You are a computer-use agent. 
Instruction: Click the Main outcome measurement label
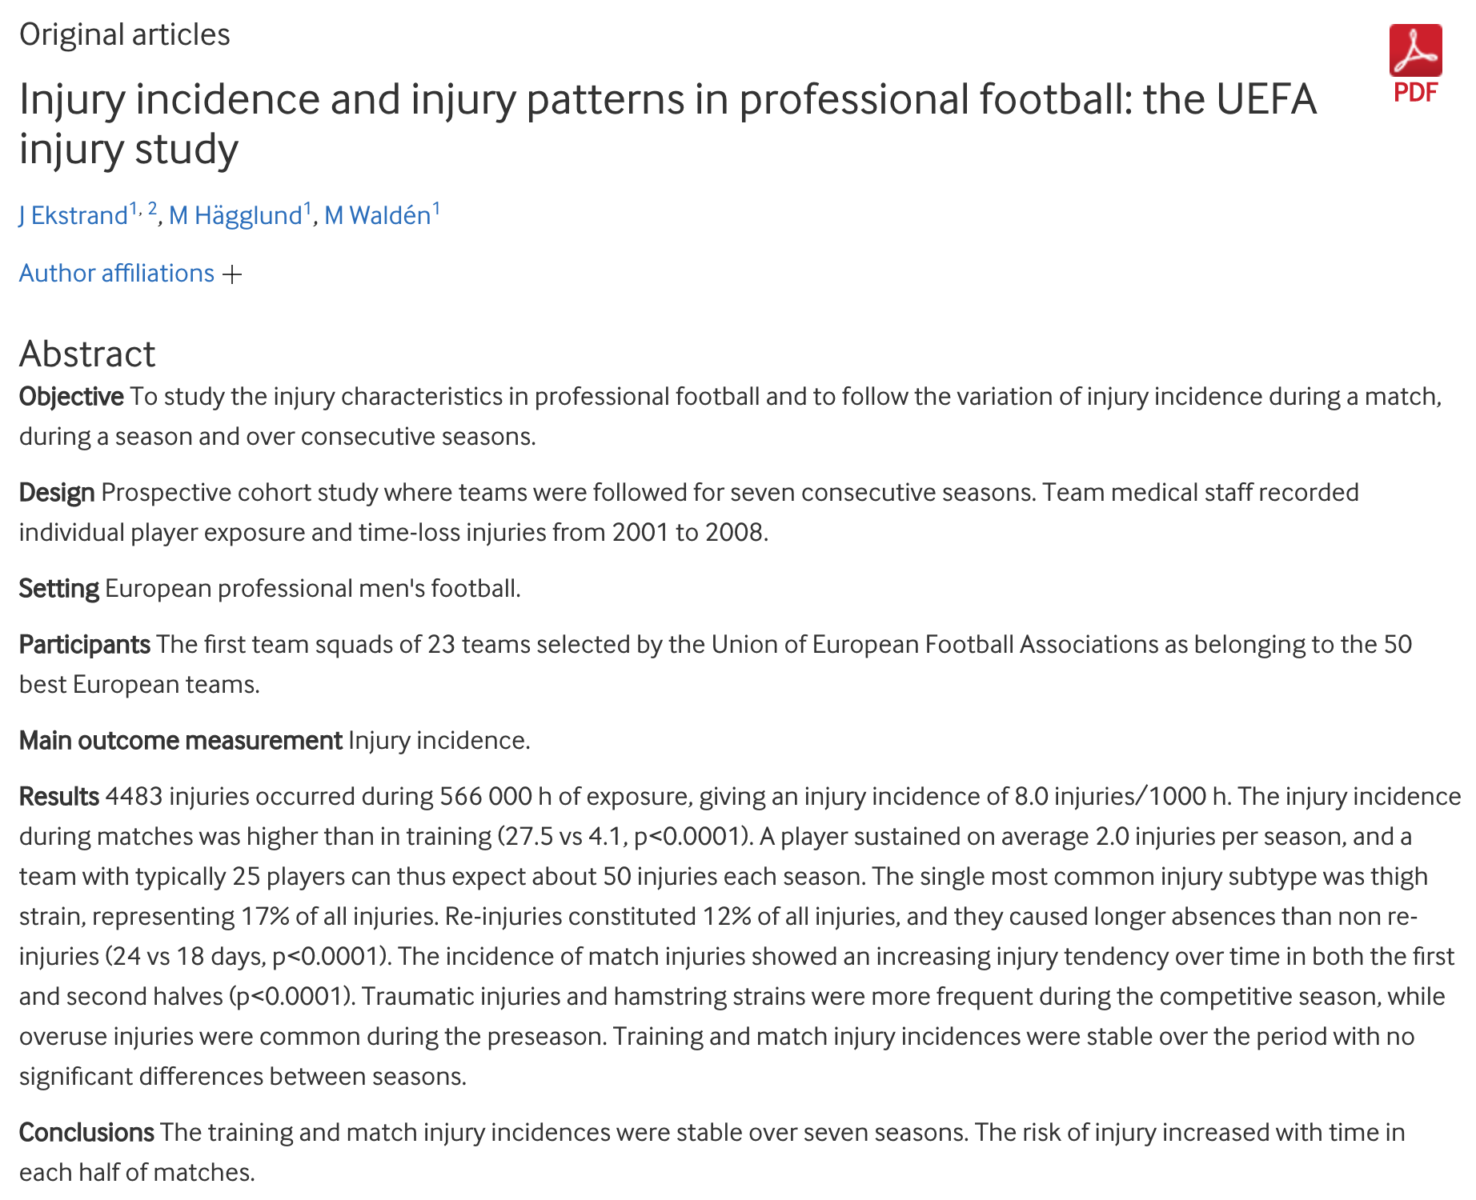(181, 741)
